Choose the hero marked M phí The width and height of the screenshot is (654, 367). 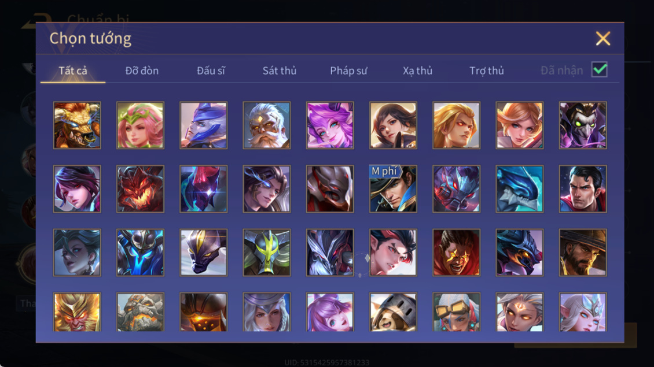393,189
